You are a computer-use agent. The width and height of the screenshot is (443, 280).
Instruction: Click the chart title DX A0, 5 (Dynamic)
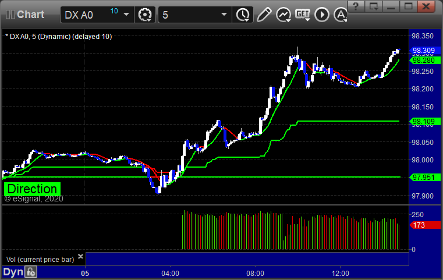(58, 37)
